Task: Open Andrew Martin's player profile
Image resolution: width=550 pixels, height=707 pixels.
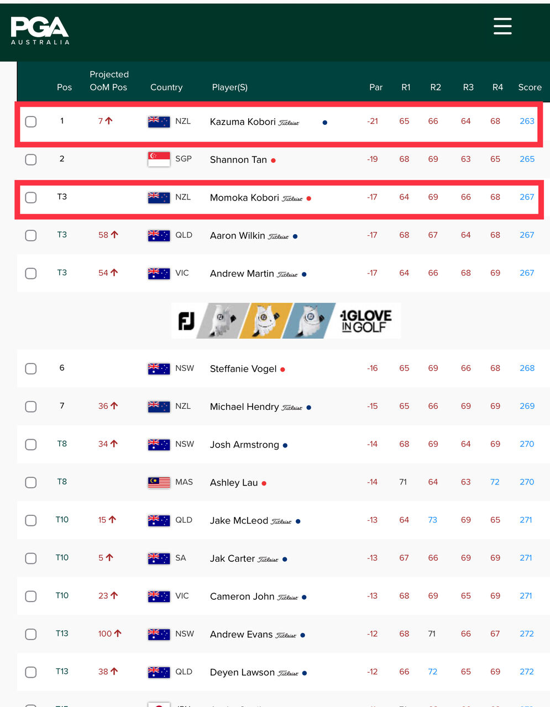Action: (x=242, y=273)
